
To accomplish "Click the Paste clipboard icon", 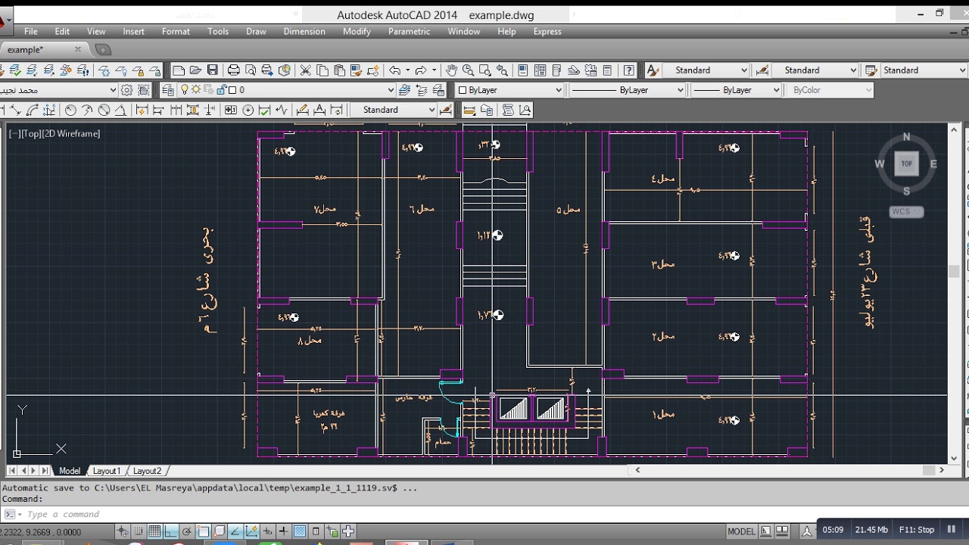I will coord(339,70).
